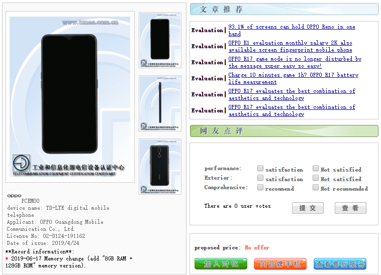Open OPPO R17 game mode article link
Image resolution: width=381 pixels, height=275 pixels.
[x=295, y=62]
